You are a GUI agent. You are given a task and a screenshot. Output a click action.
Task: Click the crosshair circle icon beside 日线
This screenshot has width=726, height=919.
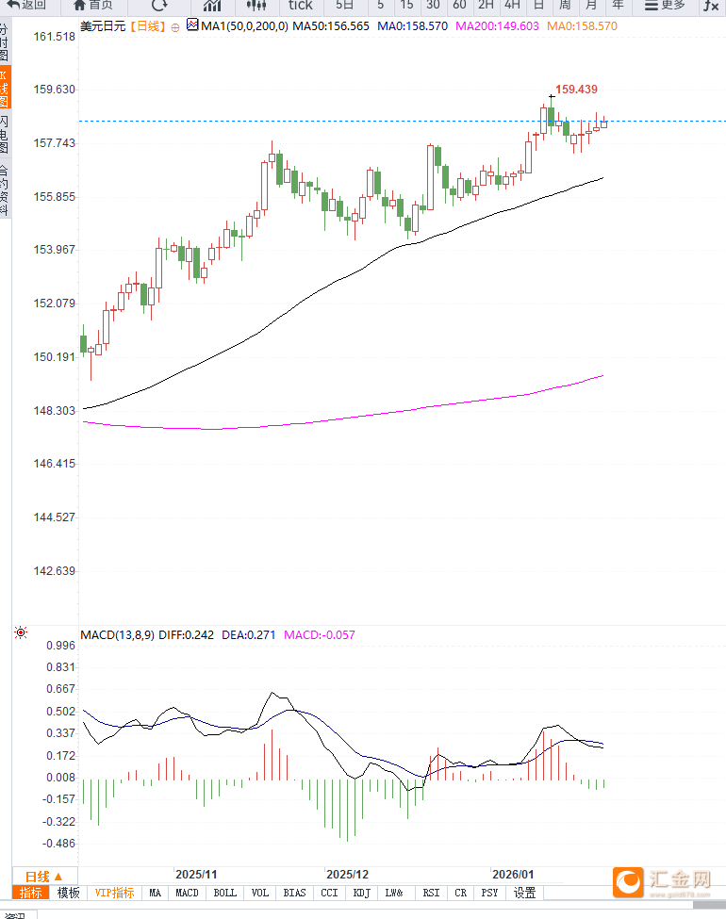tap(174, 27)
